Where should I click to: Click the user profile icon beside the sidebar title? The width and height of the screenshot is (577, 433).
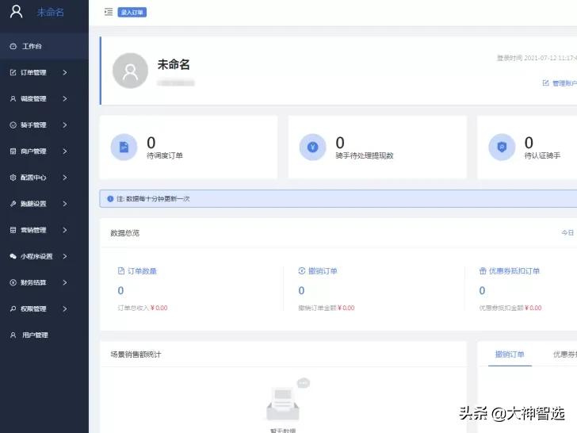click(x=16, y=11)
